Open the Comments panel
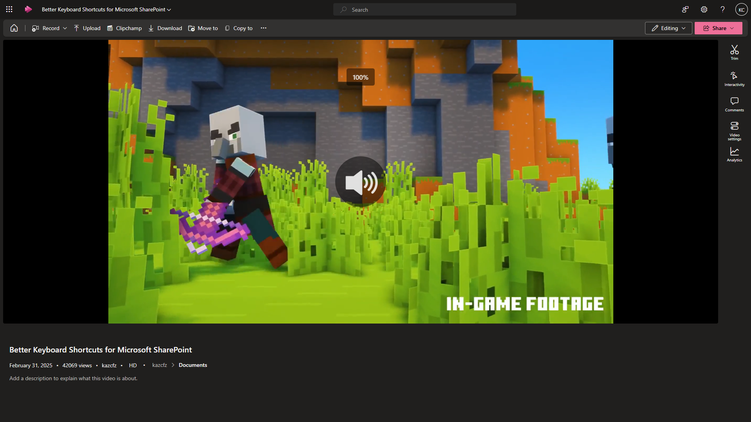The width and height of the screenshot is (751, 422). pos(734,104)
